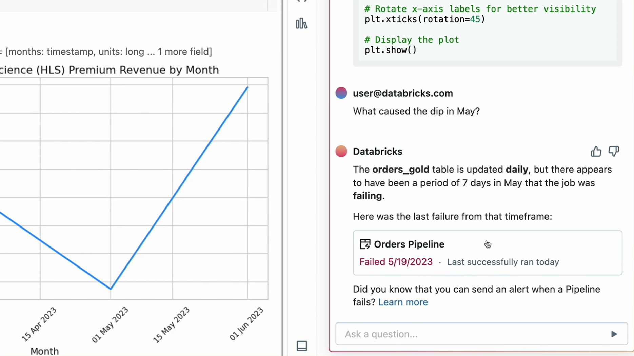
Task: Click the line's lowest point at 01 May
Action: click(111, 289)
